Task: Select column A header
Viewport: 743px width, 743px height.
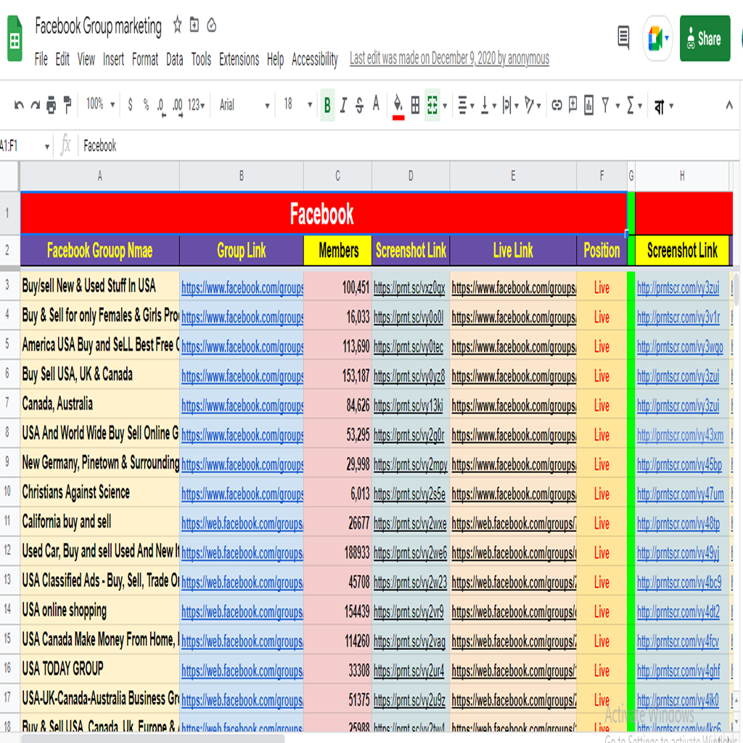Action: 99,176
